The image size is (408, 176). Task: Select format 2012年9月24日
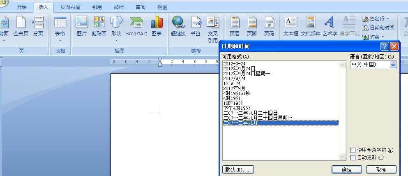(281, 69)
